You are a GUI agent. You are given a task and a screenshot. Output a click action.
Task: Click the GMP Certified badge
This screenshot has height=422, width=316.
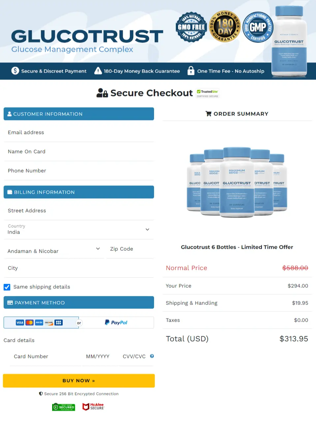(258, 26)
